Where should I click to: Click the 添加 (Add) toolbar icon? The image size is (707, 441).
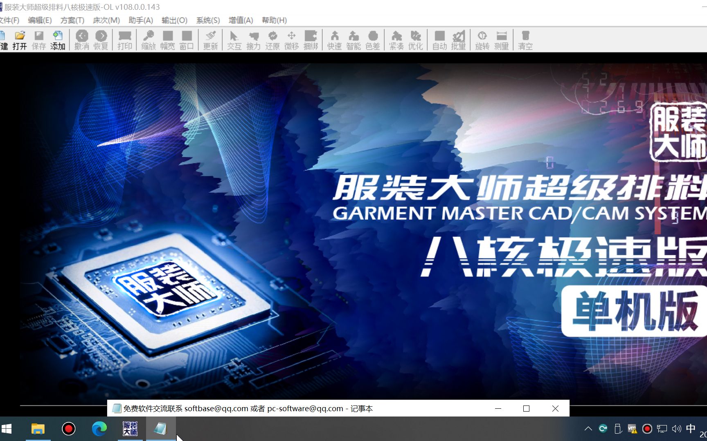click(58, 40)
